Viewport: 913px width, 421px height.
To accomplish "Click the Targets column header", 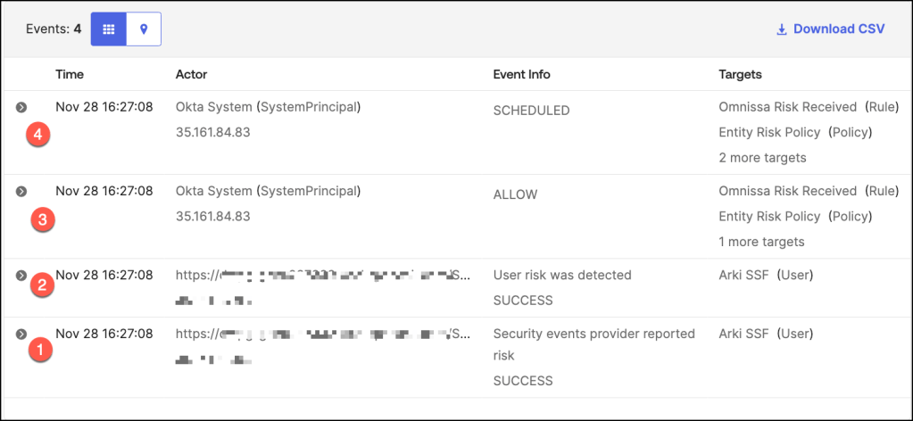I will [740, 74].
